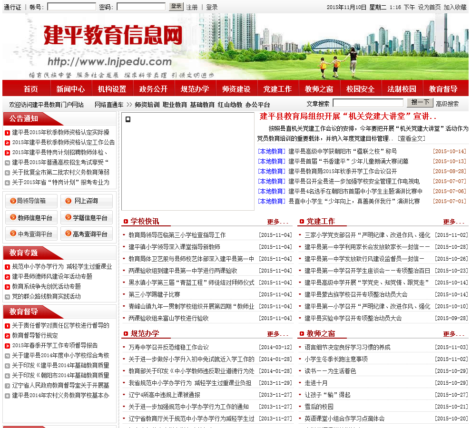Open 辽宁4所高中违规上课被通报

point(164,395)
